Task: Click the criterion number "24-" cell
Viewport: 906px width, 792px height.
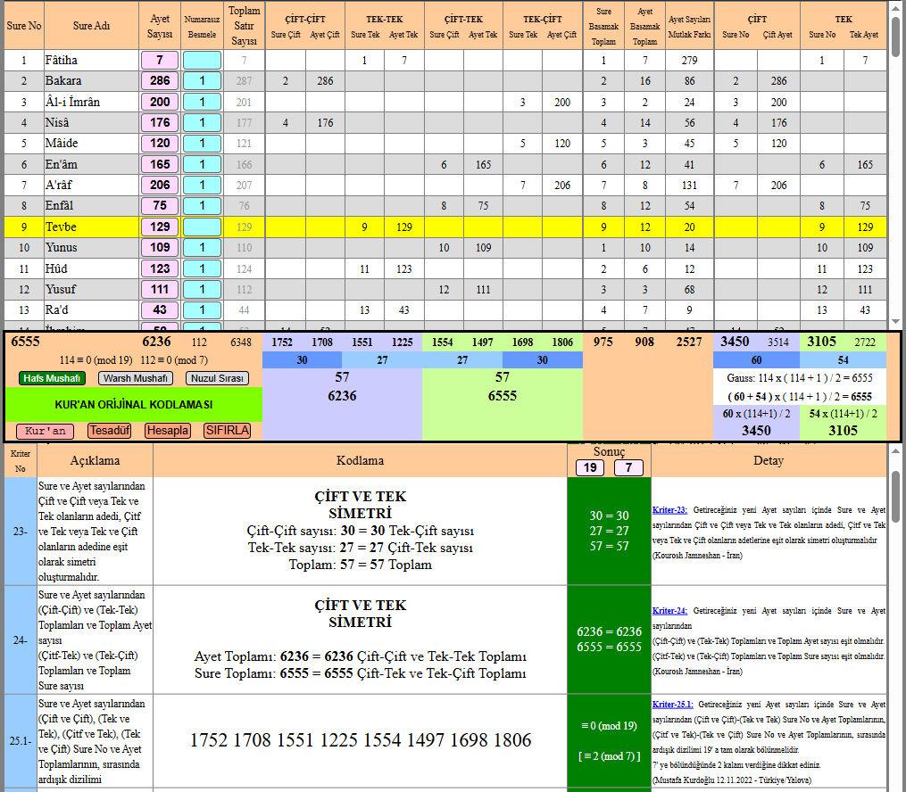Action: pos(21,640)
